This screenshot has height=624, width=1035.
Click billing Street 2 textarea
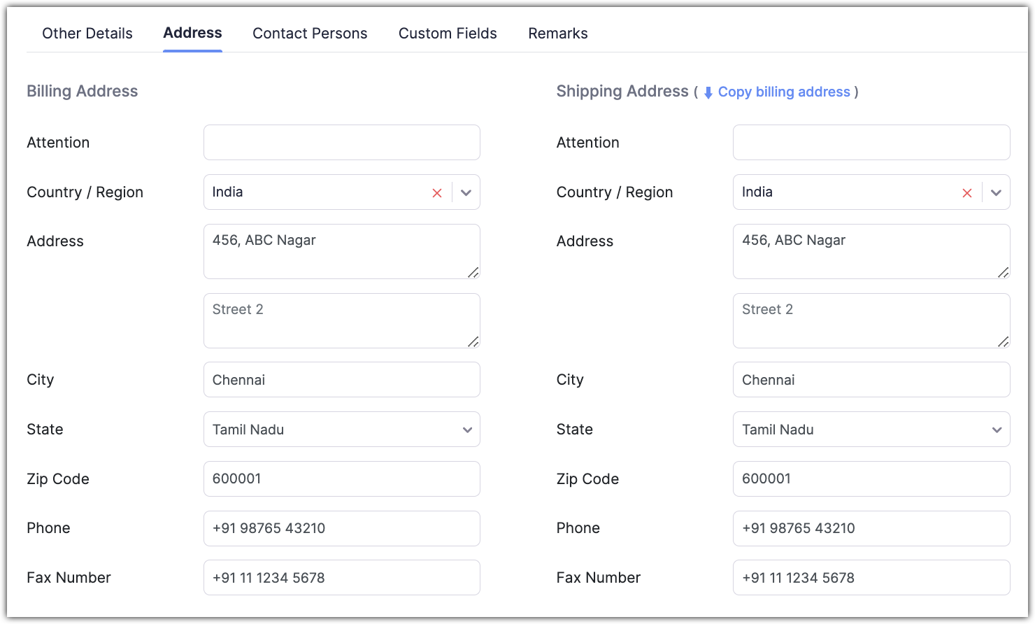coord(341,320)
